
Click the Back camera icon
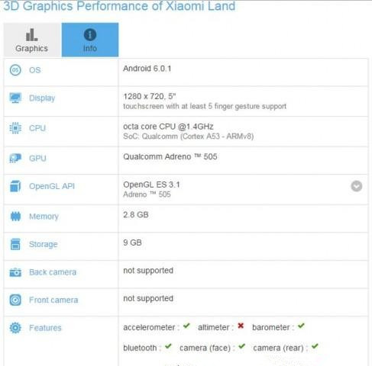pos(15,272)
